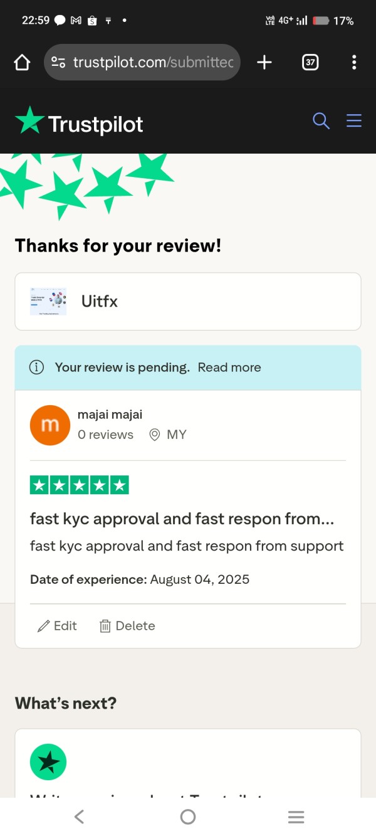Open the site info icon in address bar

click(x=58, y=62)
